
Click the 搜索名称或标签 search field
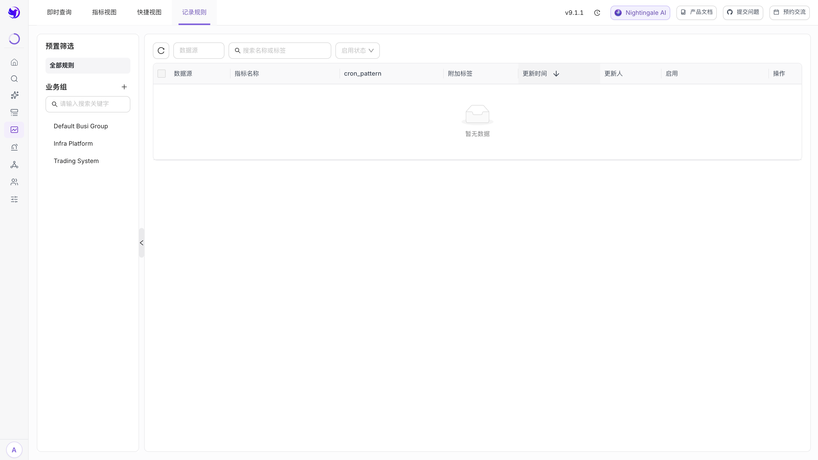280,51
